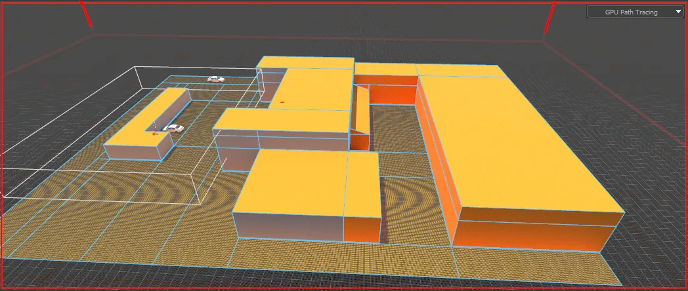Screen dimensions: 688x291
Task: Select the small orange object near the L-shaped building
Action: (x=154, y=134)
